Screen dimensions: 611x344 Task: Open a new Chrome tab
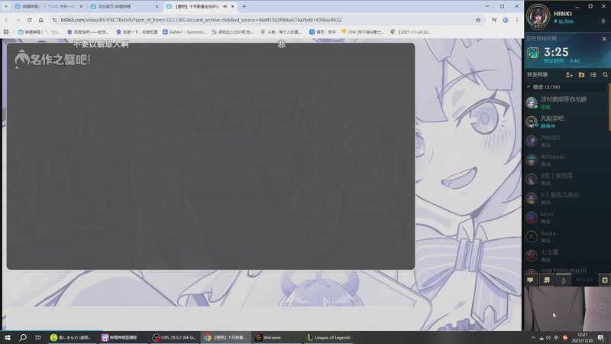pos(244,7)
